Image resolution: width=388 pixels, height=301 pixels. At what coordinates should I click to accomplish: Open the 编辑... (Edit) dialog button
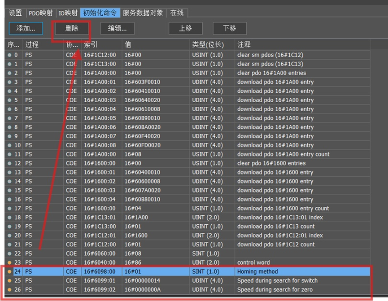point(117,28)
